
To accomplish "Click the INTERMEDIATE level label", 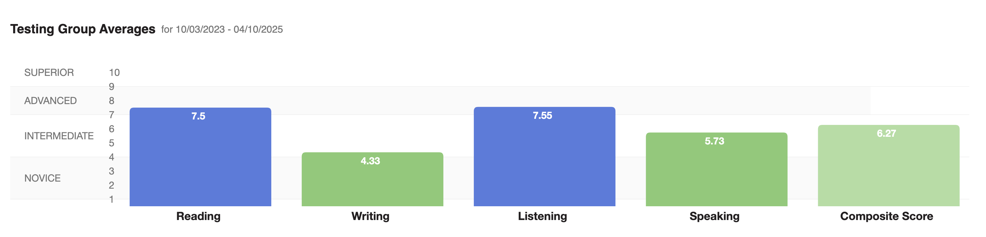I will 59,136.
